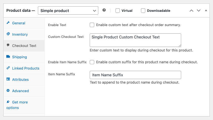The image size is (213, 120).
Task: Collapse the Product data panel
Action: click(206, 11)
